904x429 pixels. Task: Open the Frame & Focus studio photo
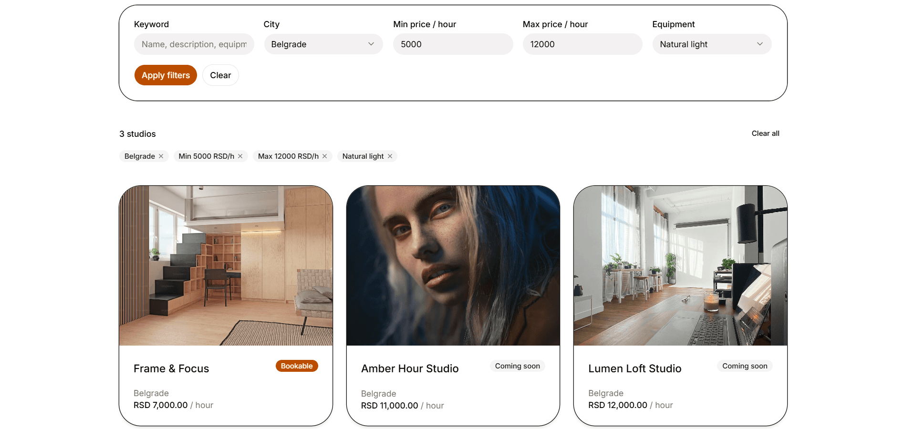[x=226, y=266]
